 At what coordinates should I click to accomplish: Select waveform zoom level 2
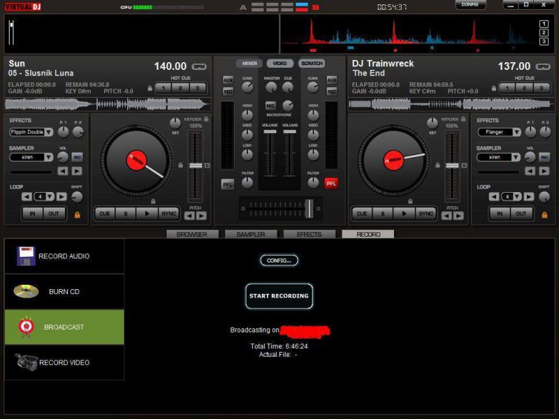[544, 33]
